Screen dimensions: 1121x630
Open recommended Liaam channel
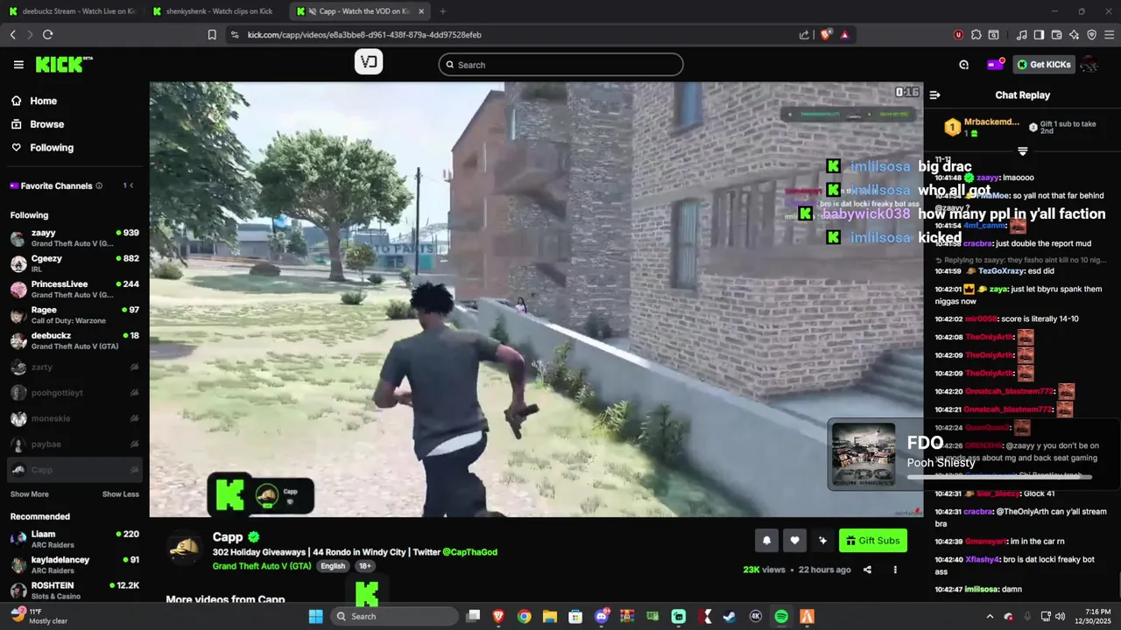(74, 539)
